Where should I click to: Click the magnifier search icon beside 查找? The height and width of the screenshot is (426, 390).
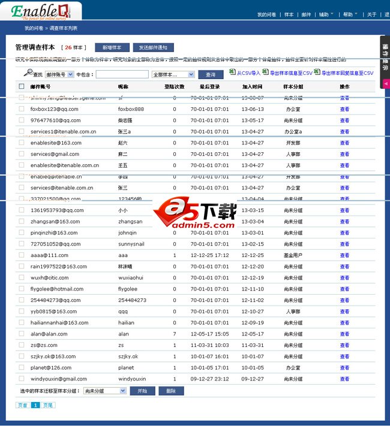click(x=28, y=73)
